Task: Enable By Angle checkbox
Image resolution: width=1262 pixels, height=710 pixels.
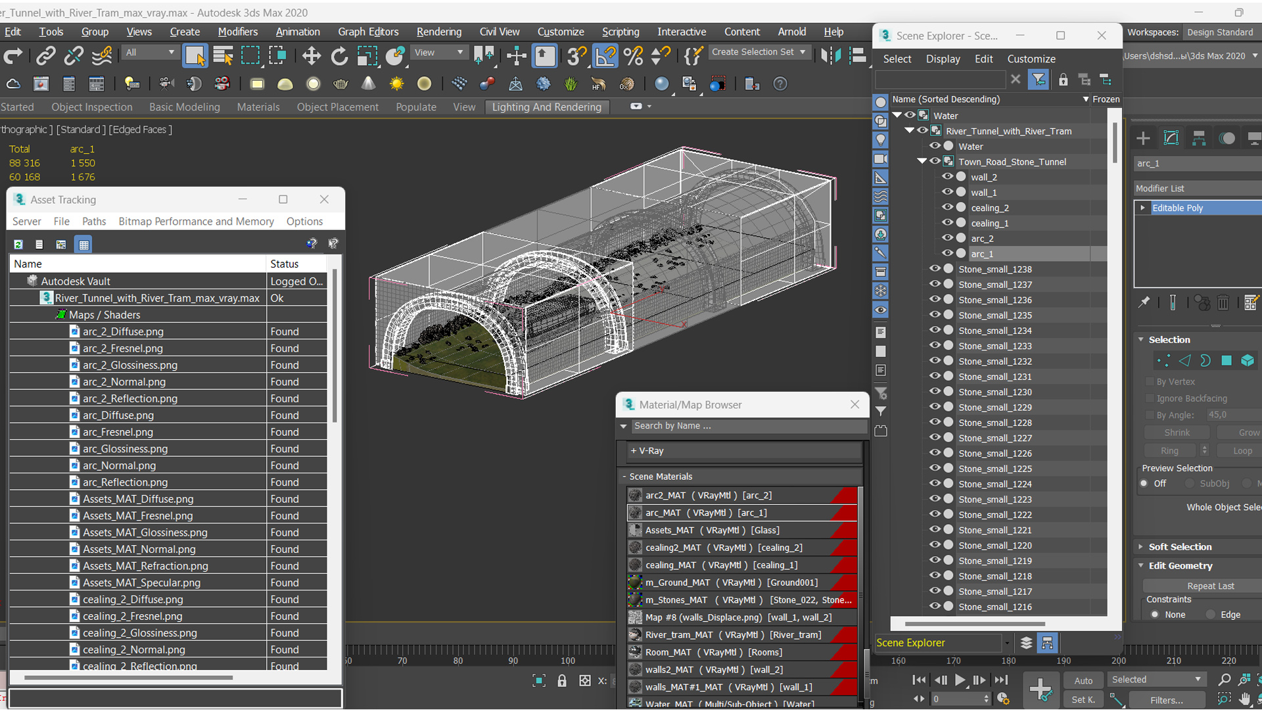Action: pyautogui.click(x=1150, y=415)
